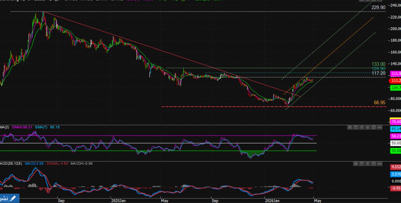Select the 124.90 level label
The height and width of the screenshot is (203, 401).
378,68
